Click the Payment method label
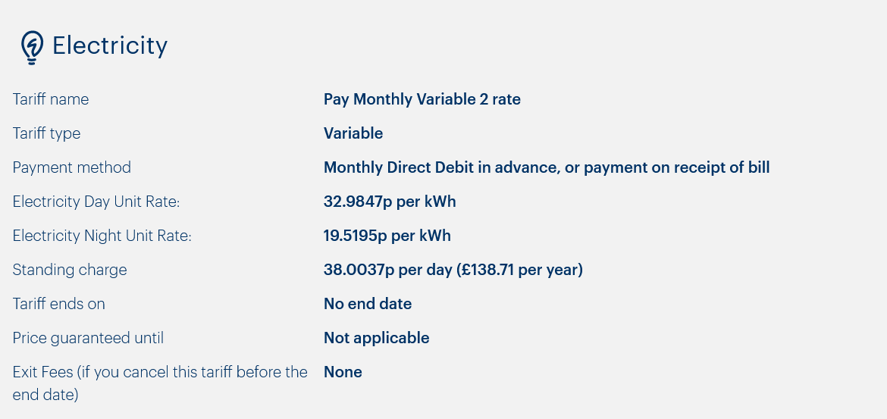The width and height of the screenshot is (887, 419). tap(72, 167)
